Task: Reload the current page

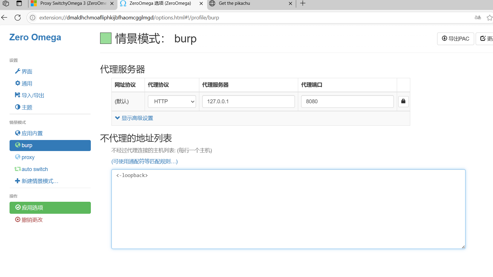Action: tap(18, 18)
